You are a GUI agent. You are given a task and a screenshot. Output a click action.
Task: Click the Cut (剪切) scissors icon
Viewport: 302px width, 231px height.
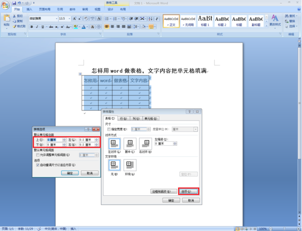14,16
